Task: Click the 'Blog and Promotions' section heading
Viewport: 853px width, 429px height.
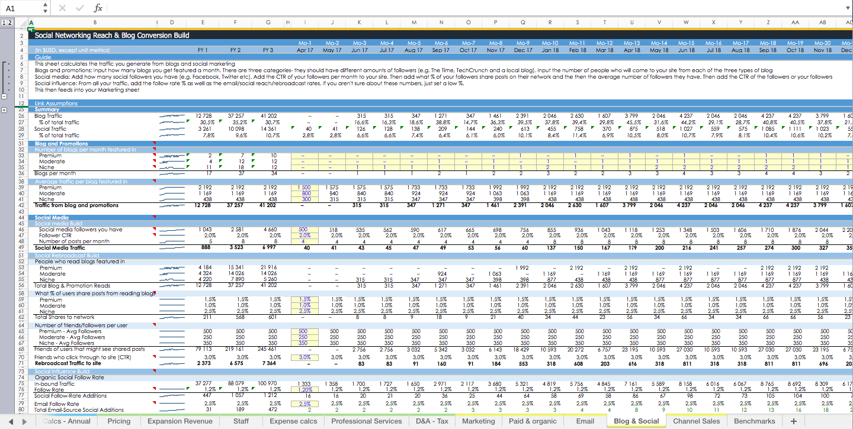Action: point(61,144)
